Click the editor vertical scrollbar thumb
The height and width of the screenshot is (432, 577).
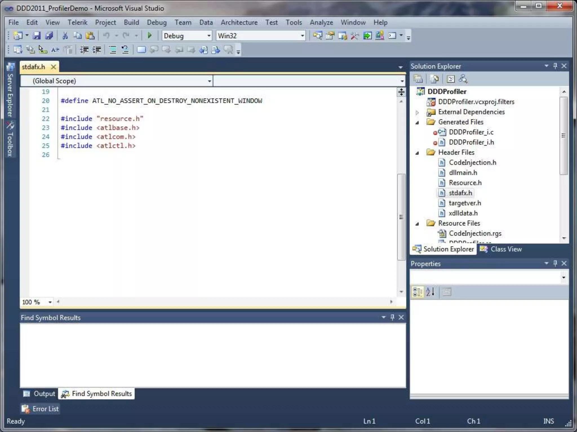tap(401, 217)
